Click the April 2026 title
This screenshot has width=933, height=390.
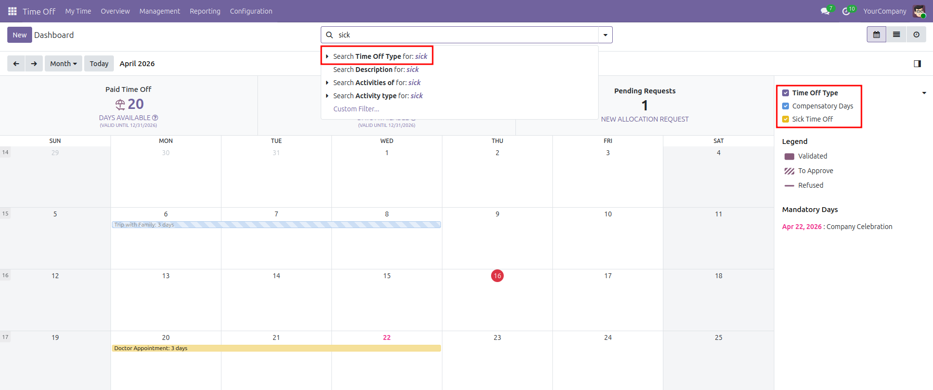tap(137, 64)
